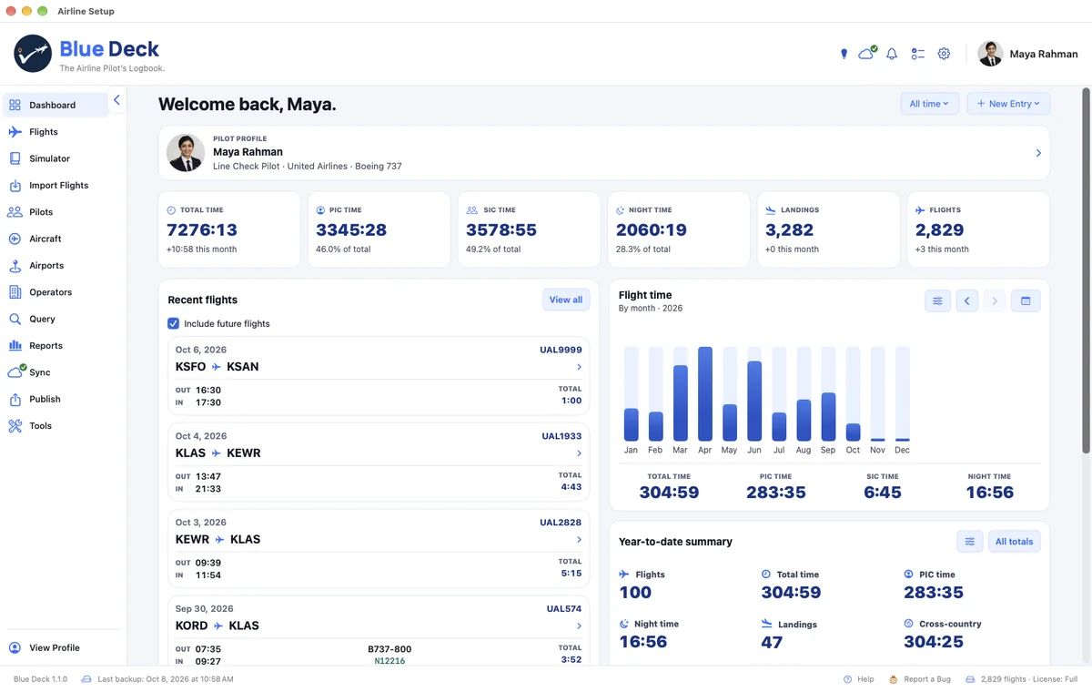Screen dimensions: 1092x692
Task: Click View all recent flights button
Action: pyautogui.click(x=566, y=300)
